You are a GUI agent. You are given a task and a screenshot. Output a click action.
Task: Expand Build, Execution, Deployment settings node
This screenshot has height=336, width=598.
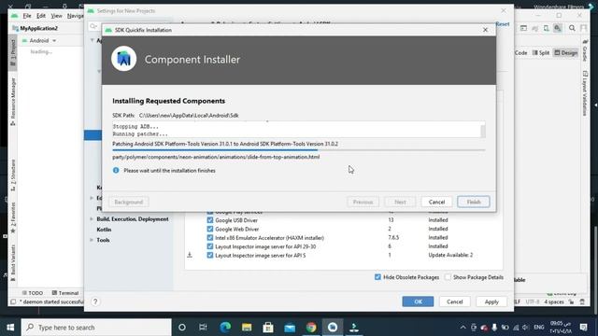point(92,219)
